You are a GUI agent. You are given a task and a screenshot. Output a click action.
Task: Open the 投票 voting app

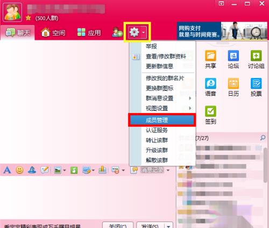click(256, 87)
